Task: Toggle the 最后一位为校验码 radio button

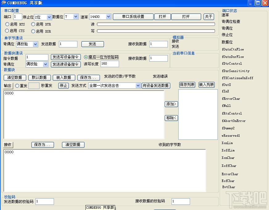Action: [x=86, y=57]
